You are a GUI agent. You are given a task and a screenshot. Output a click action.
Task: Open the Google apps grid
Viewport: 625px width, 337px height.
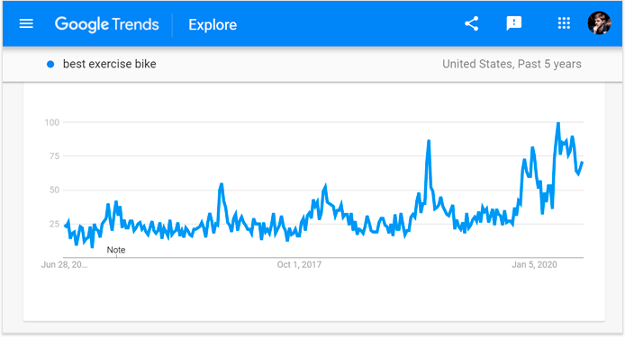pos(564,23)
